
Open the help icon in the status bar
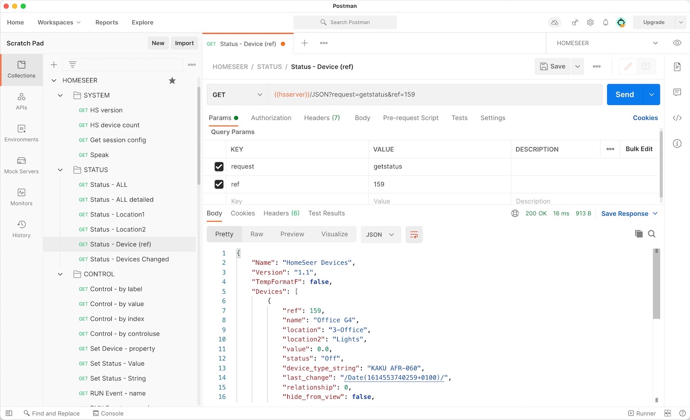pyautogui.click(x=682, y=413)
